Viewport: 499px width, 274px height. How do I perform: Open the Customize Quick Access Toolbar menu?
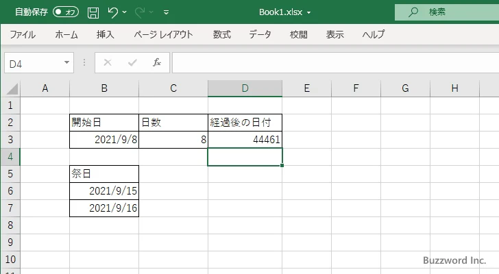pos(166,12)
